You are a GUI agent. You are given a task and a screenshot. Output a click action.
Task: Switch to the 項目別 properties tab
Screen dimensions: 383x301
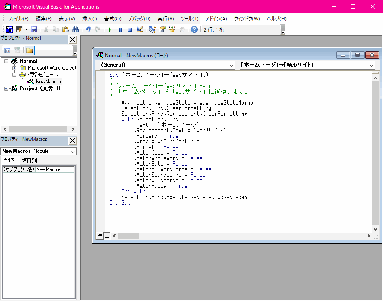click(29, 161)
